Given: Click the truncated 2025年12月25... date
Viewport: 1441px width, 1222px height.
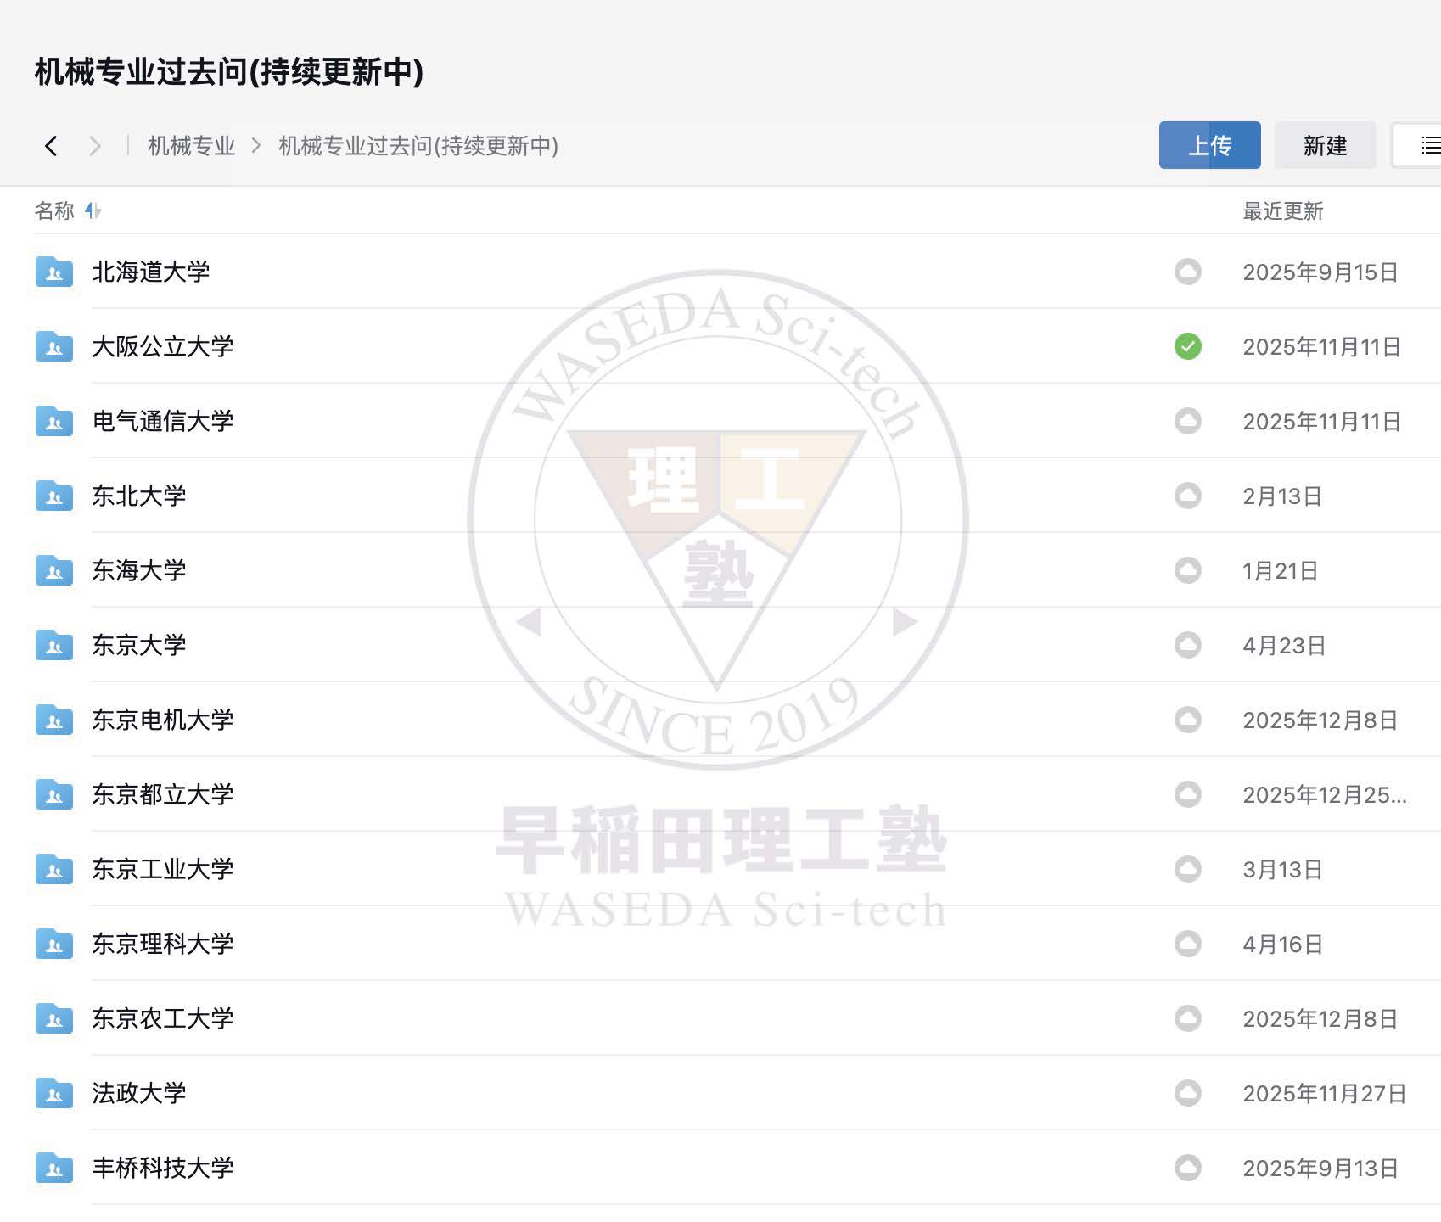Looking at the screenshot, I should tap(1325, 795).
